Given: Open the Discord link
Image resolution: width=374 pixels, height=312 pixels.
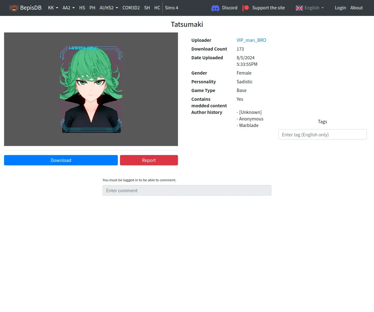Looking at the screenshot, I should [x=224, y=8].
